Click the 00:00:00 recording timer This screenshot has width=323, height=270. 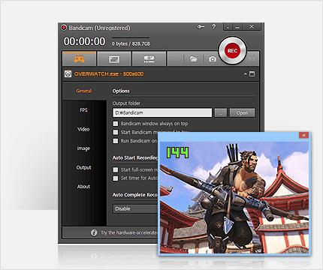[x=84, y=41]
